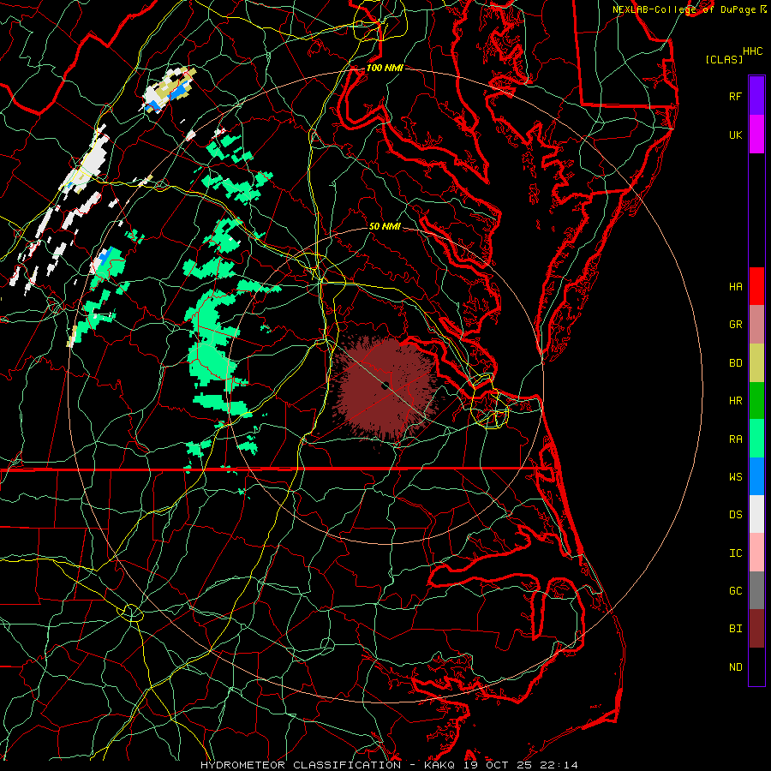Click the HYDROMETEOR CLASSIFICATION KAKQ title text

coord(389,765)
